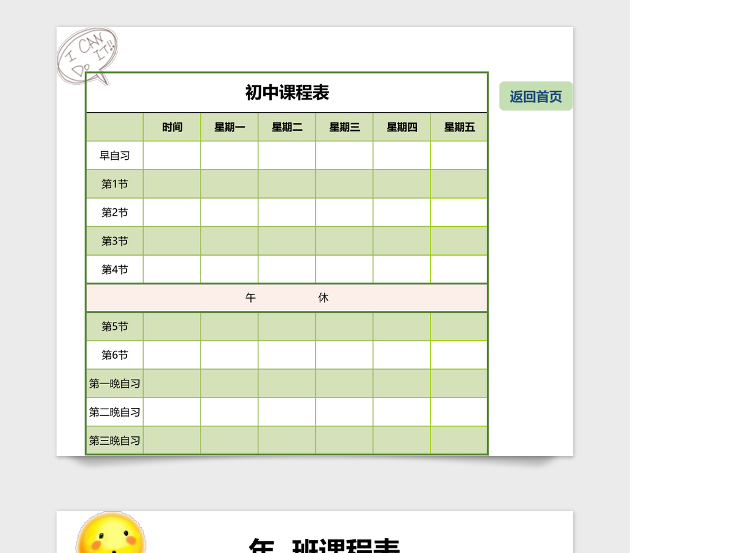Select the 星期四 header cell
This screenshot has width=738, height=553.
(x=402, y=127)
